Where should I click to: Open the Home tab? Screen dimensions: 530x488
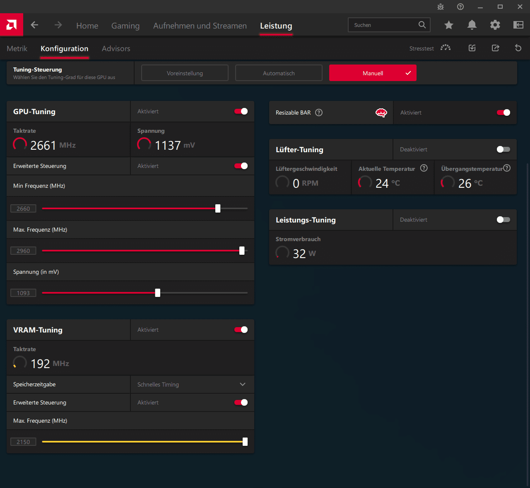pyautogui.click(x=87, y=26)
